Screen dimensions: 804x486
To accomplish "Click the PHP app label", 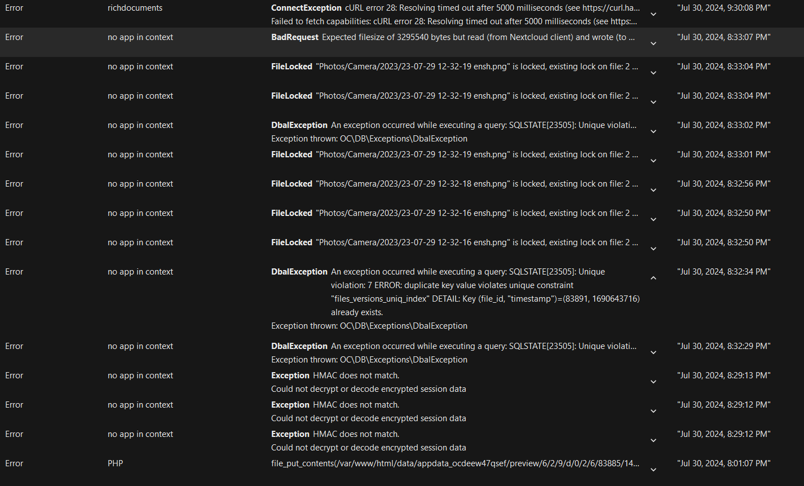I will click(115, 463).
